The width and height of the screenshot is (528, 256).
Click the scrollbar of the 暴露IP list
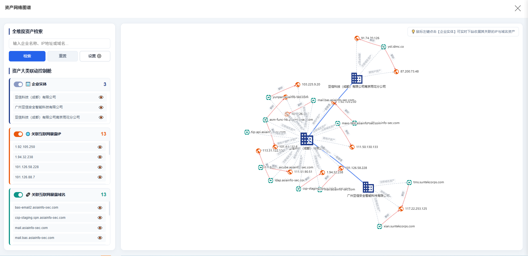click(x=109, y=148)
